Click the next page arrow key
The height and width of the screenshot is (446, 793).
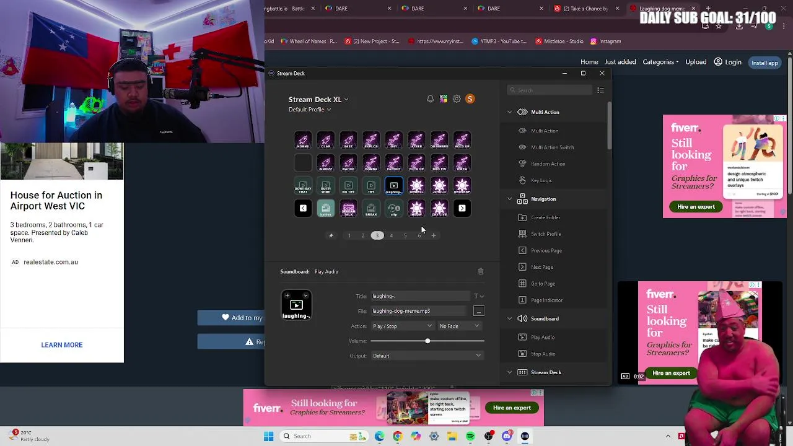(x=462, y=208)
